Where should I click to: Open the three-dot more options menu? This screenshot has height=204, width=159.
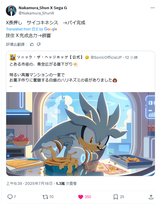(x=153, y=8)
